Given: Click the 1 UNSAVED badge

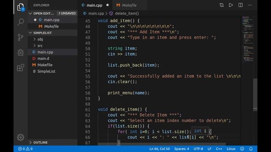Looking at the screenshot, I should pyautogui.click(x=67, y=13).
